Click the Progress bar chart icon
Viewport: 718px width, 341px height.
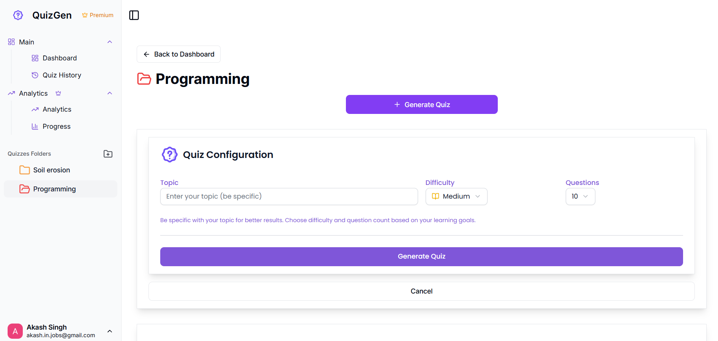[x=35, y=126]
